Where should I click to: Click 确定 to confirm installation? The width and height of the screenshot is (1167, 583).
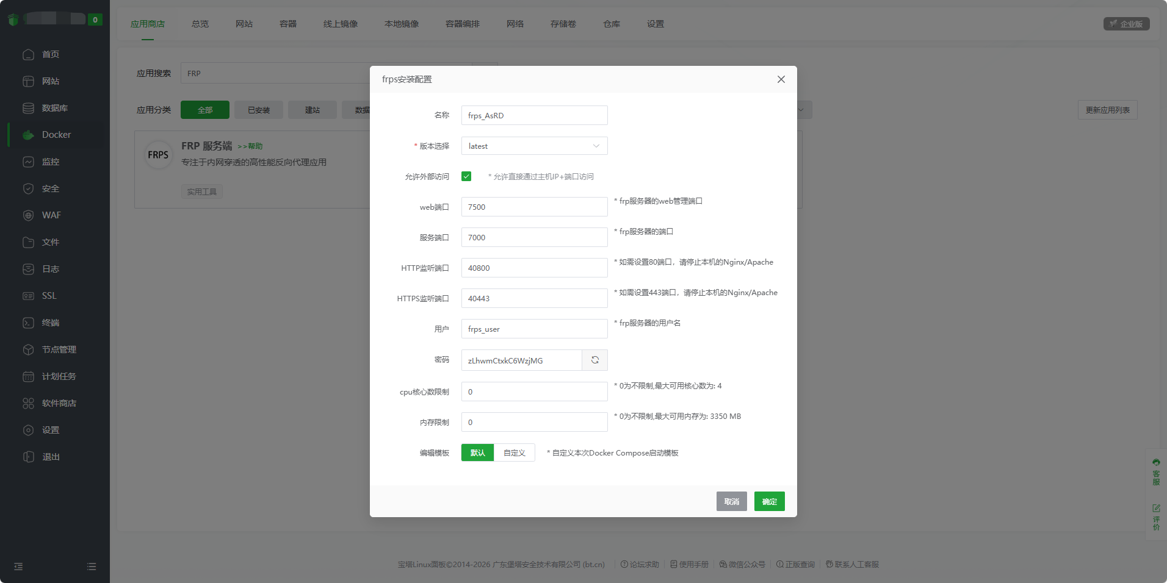769,501
